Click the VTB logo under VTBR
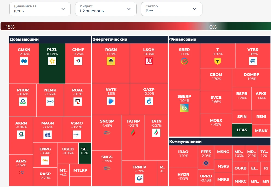271x187 pixels. pos(253,61)
